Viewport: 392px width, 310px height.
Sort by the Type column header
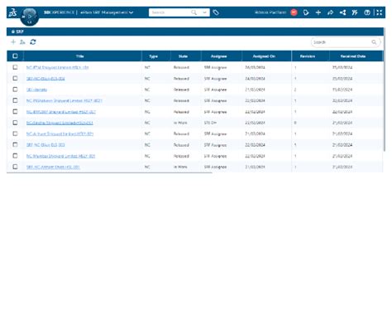pos(153,56)
